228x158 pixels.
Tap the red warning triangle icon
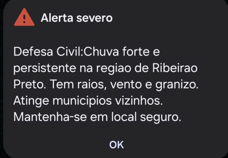pyautogui.click(x=24, y=17)
